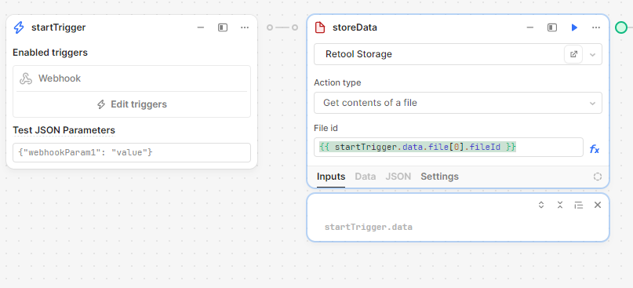The image size is (633, 288).
Task: Click the File id label
Action: click(326, 128)
